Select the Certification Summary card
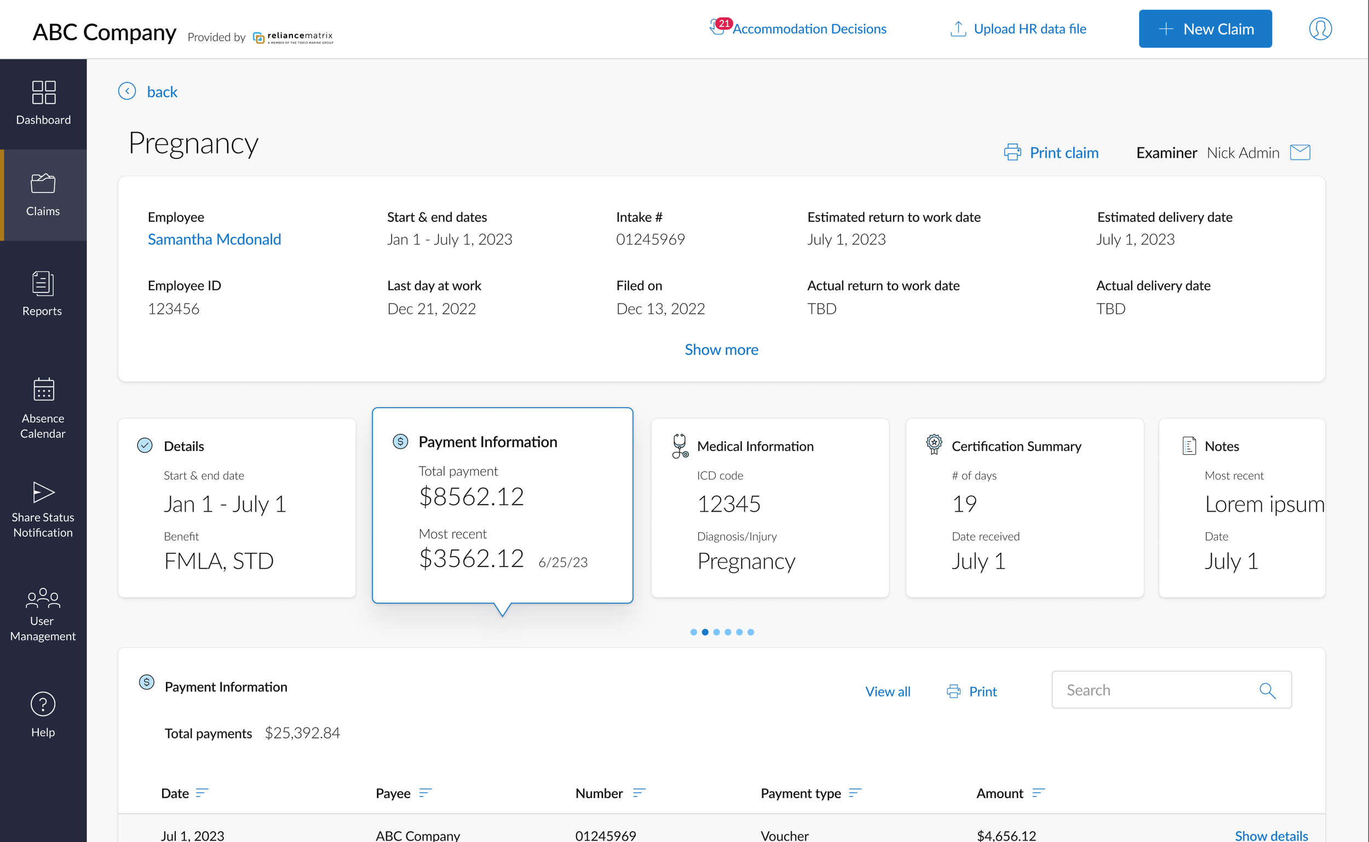Viewport: 1369px width, 842px height. point(1024,507)
